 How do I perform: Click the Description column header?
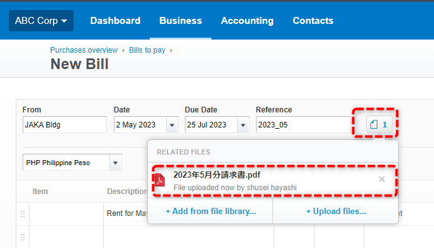pos(127,191)
